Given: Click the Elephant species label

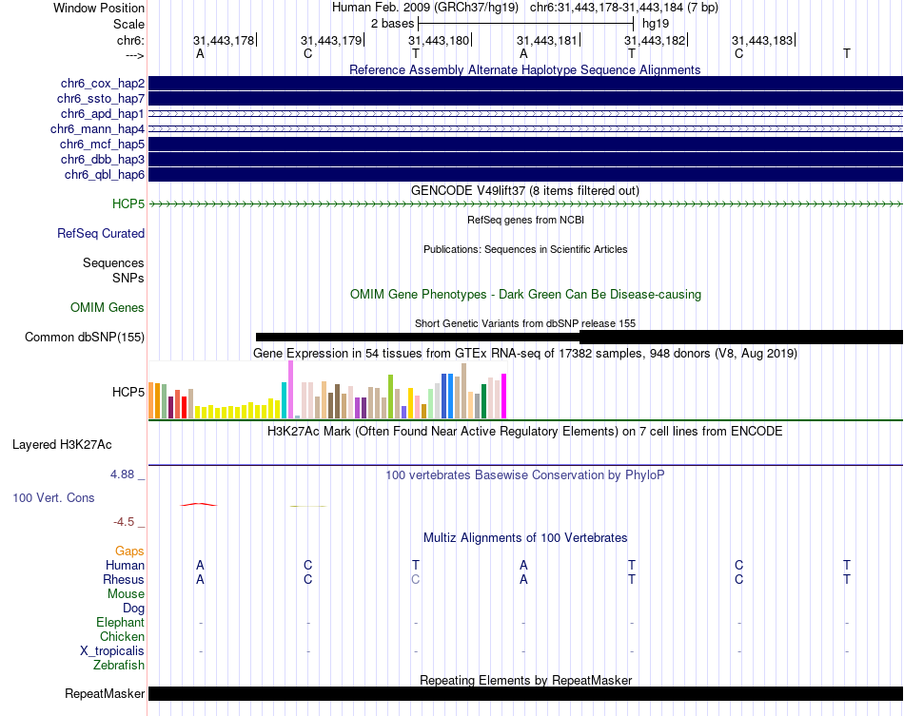Looking at the screenshot, I should 120,623.
